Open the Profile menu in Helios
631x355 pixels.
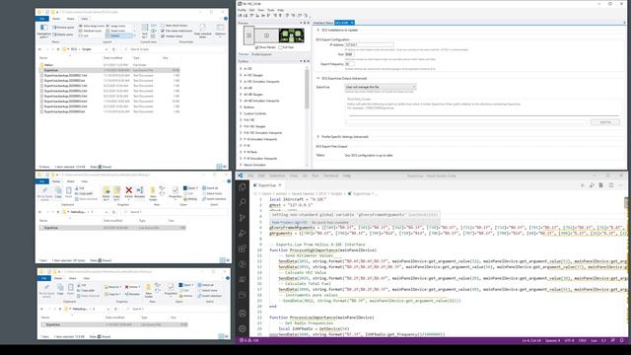pyautogui.click(x=242, y=10)
